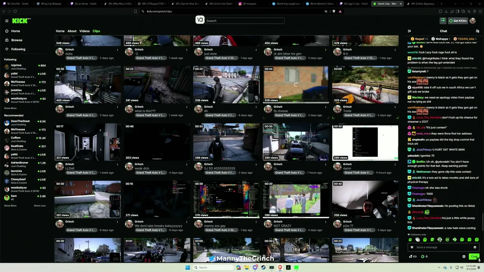Open the taskbar clock showing 11:43 AM
Image resolution: width=484 pixels, height=272 pixels.
coord(471,267)
